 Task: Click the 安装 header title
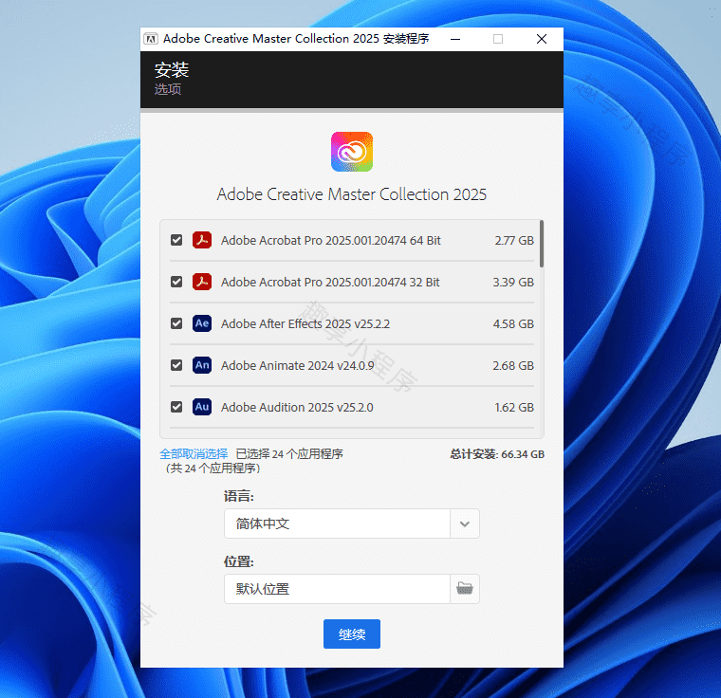(x=172, y=70)
